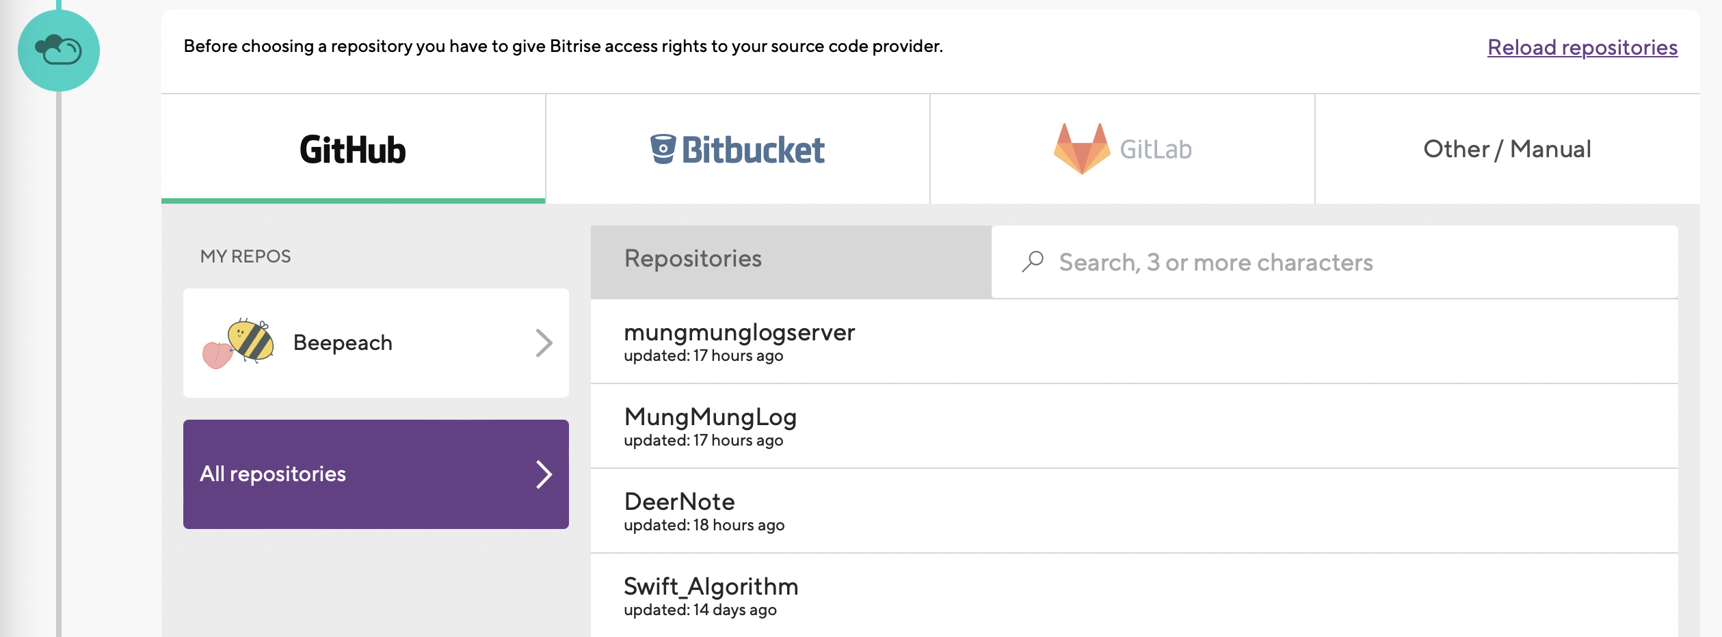The image size is (1722, 637).
Task: Expand the Beepeach chevron arrow
Action: 544,343
